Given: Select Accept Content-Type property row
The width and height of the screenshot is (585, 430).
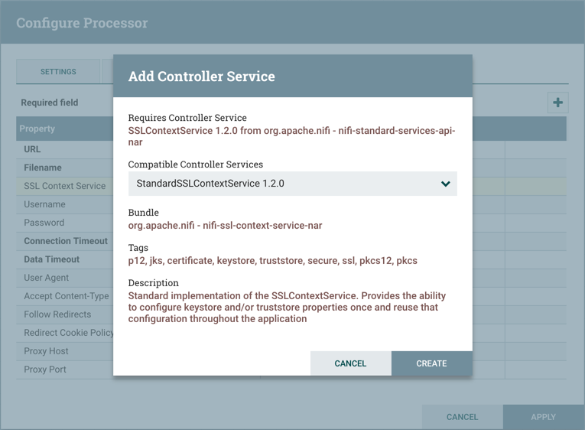Looking at the screenshot, I should [67, 296].
